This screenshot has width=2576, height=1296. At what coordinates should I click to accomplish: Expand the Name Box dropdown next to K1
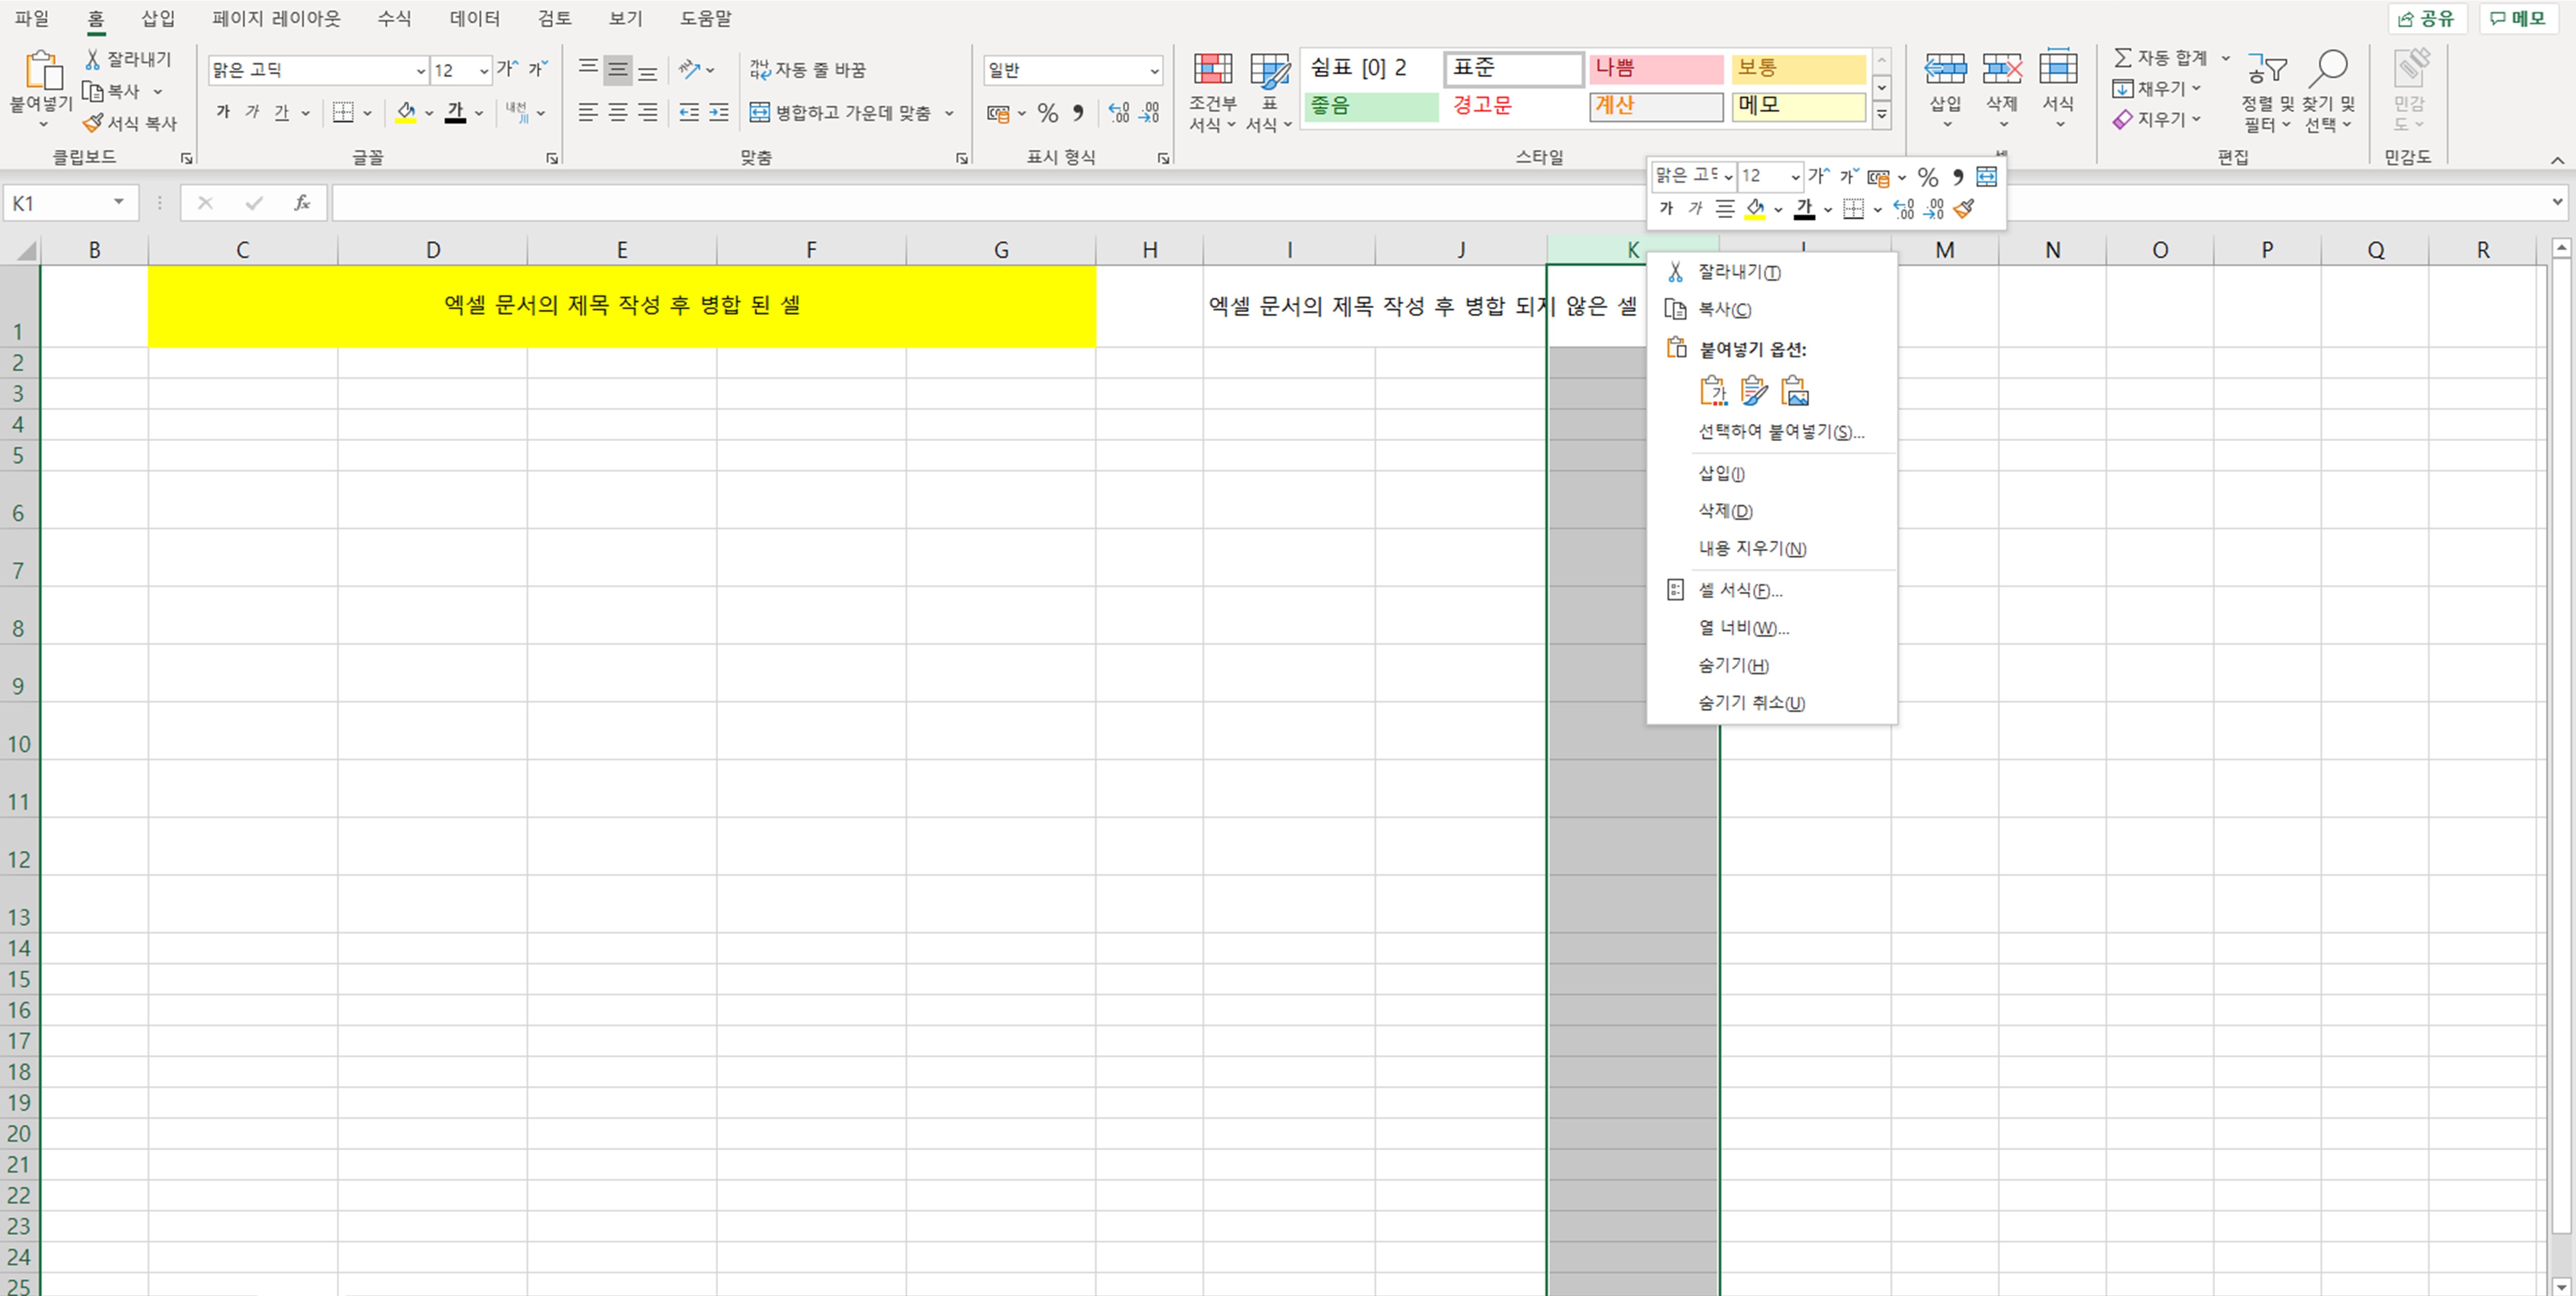point(119,203)
